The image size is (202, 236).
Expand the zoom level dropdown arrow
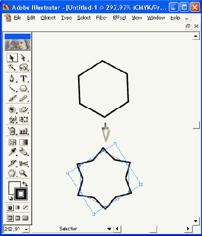(26, 229)
